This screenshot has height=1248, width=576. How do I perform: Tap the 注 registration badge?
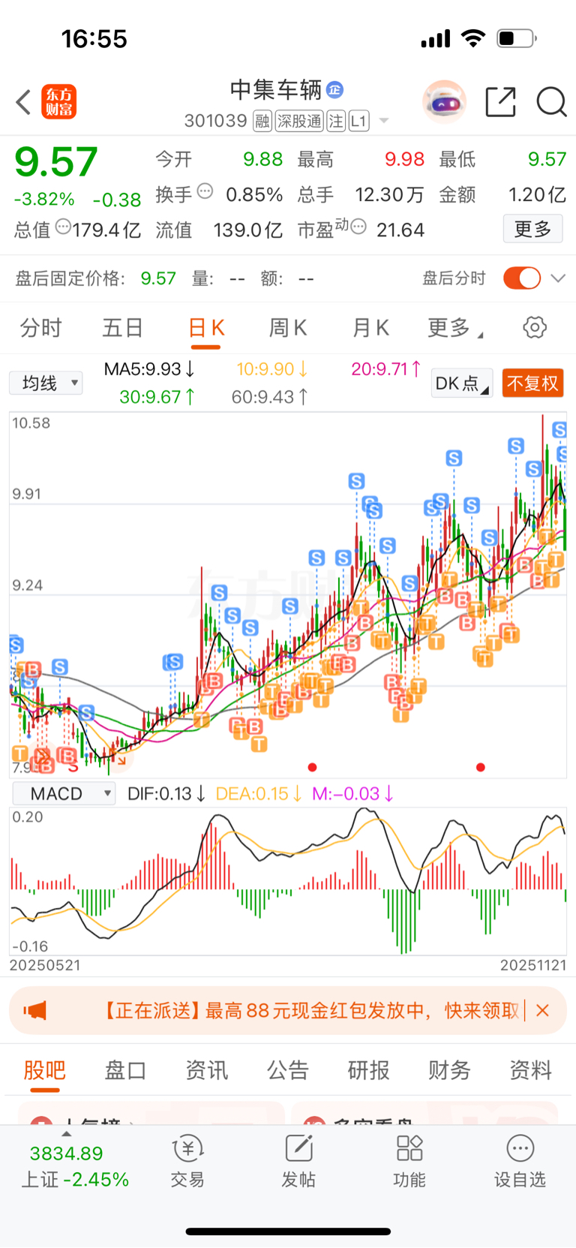click(336, 121)
